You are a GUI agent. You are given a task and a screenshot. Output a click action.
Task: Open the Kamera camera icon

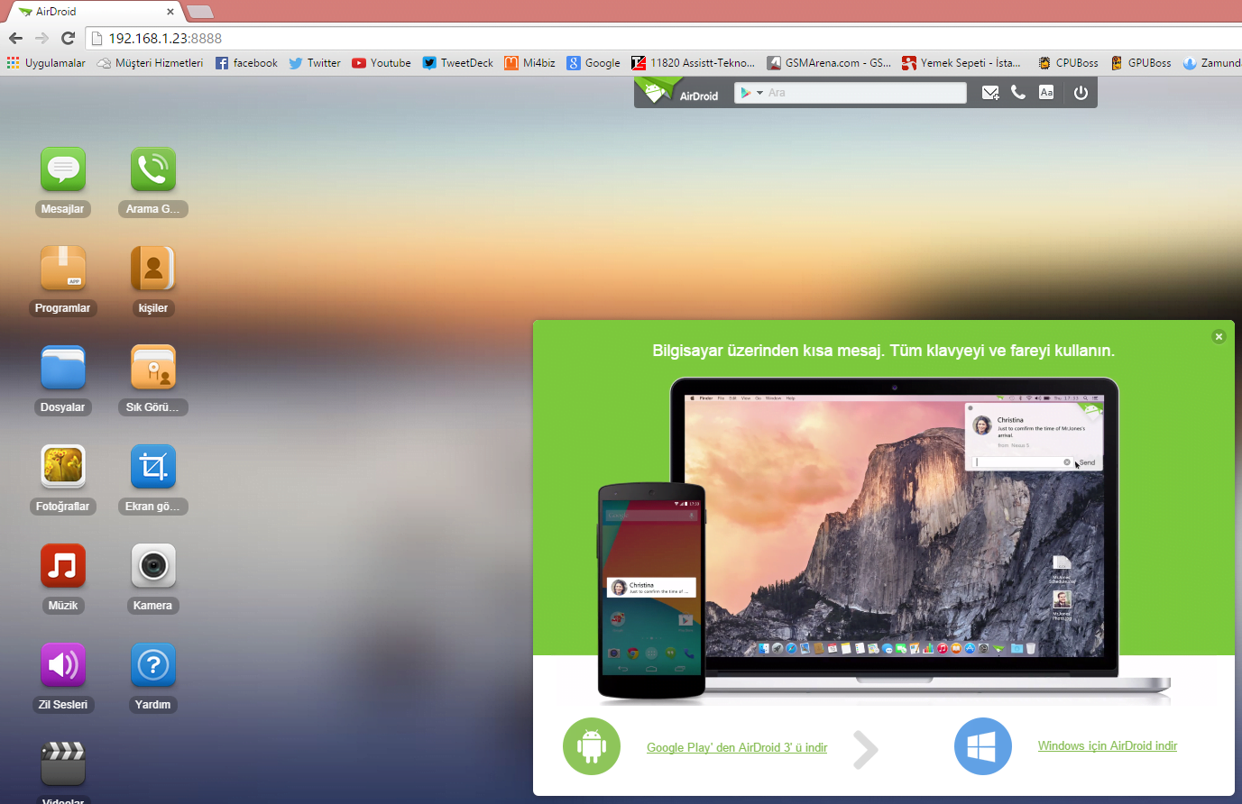(153, 566)
